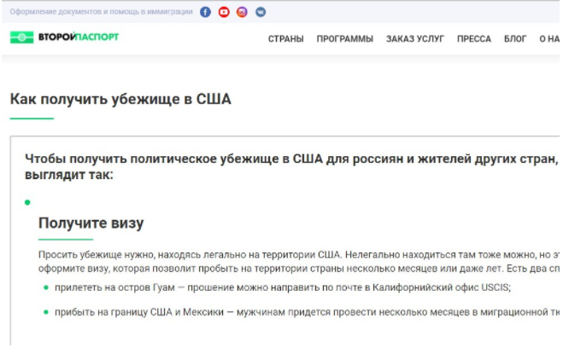Screen dimensions: 563x353
Task: Click the green dot above Получите визу
Action: [x=27, y=202]
